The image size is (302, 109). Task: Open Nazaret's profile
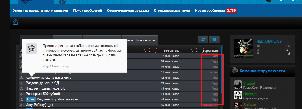pos(250,94)
